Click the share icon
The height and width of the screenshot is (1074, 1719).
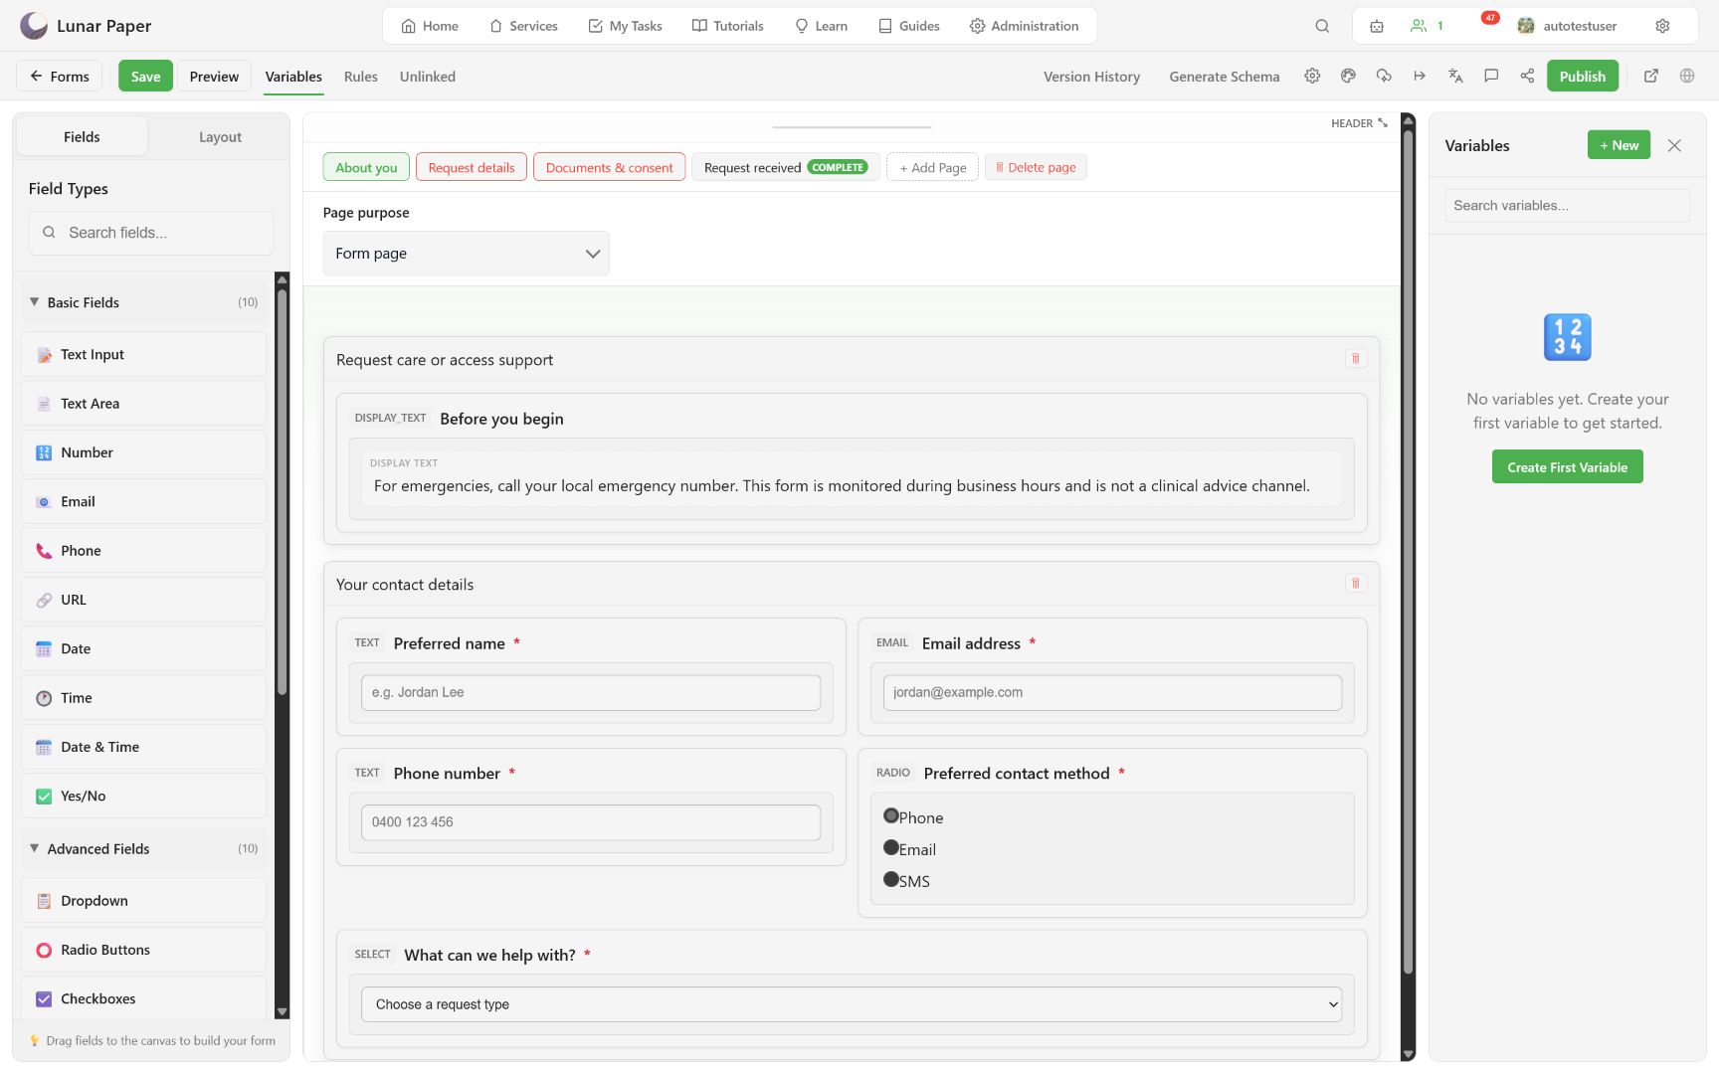pos(1527,76)
